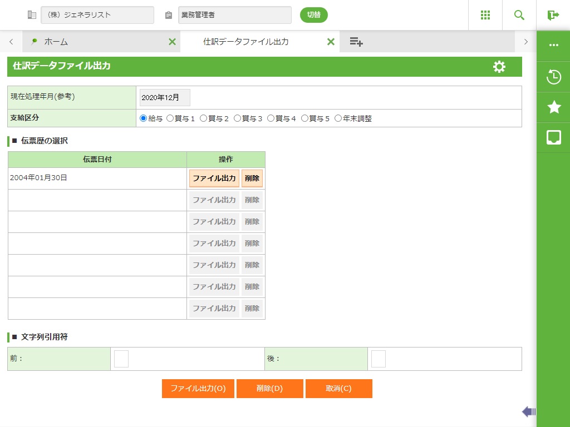Open the apps grid menu icon
This screenshot has height=427, width=570.
click(485, 15)
